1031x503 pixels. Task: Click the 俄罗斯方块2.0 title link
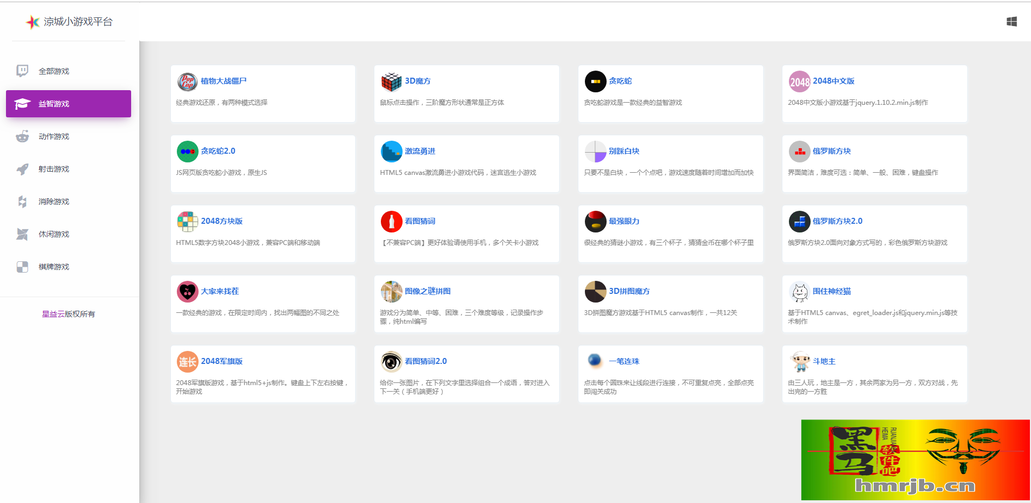837,221
